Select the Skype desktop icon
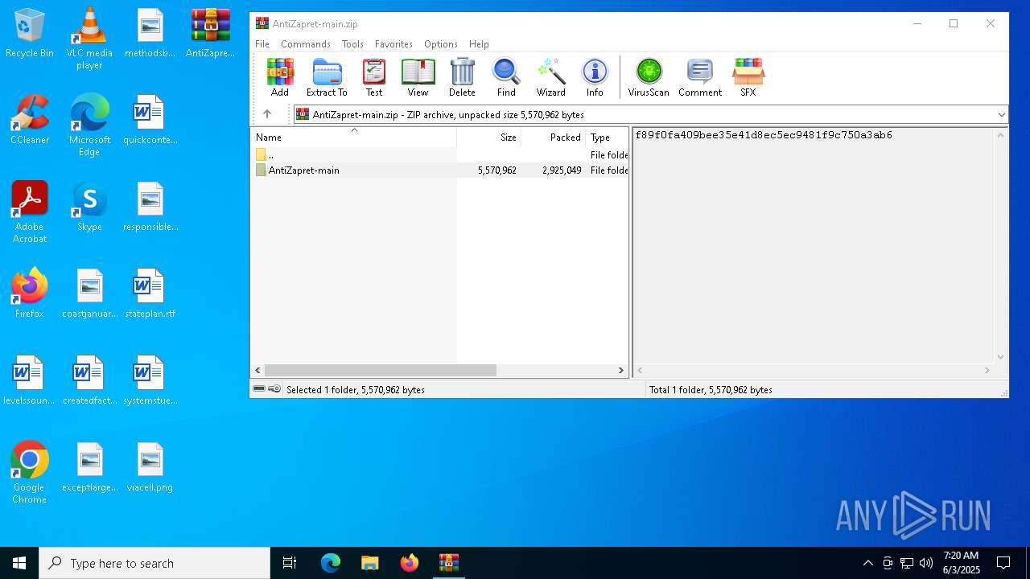The image size is (1030, 579). point(89,207)
